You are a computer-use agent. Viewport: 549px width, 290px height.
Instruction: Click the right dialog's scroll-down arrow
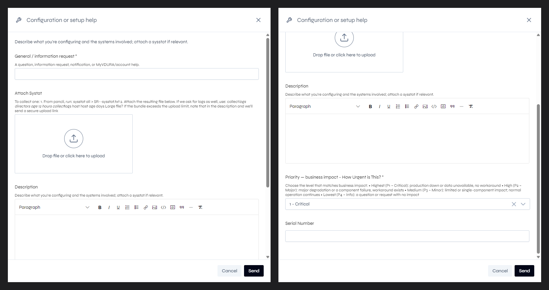538,257
